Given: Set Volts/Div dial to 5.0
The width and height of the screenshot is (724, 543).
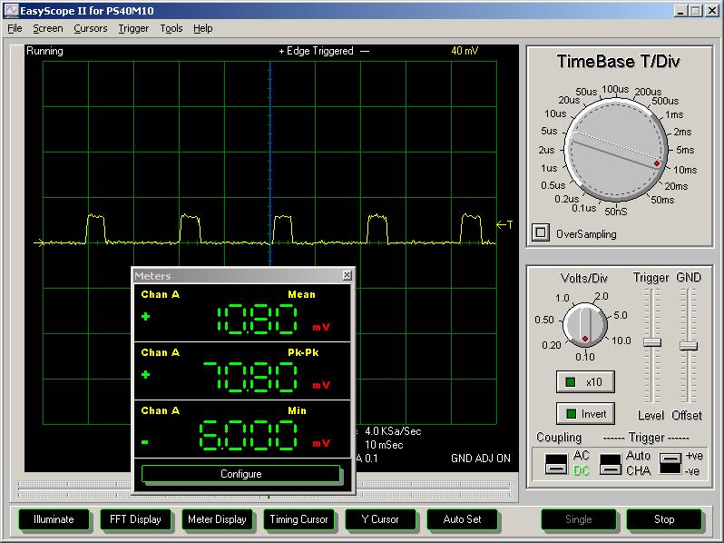Looking at the screenshot, I should pos(620,315).
